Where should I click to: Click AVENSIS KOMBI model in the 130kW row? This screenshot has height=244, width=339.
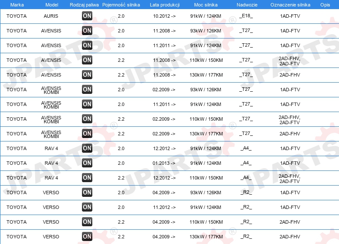[51, 134]
